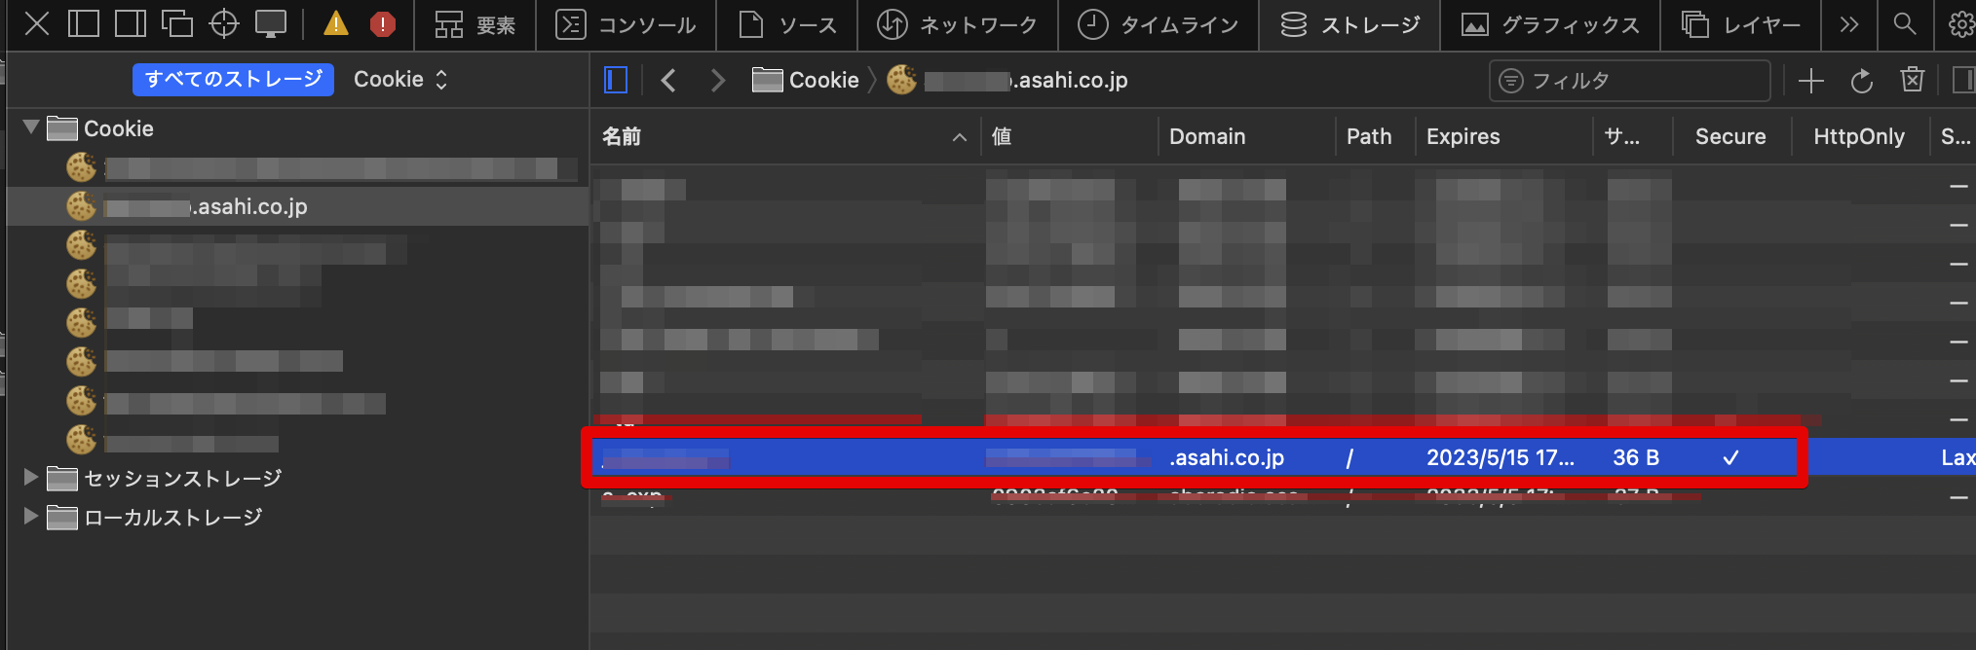This screenshot has height=650, width=1976.
Task: Sort cookies by the Expires column header
Action: pyautogui.click(x=1463, y=137)
